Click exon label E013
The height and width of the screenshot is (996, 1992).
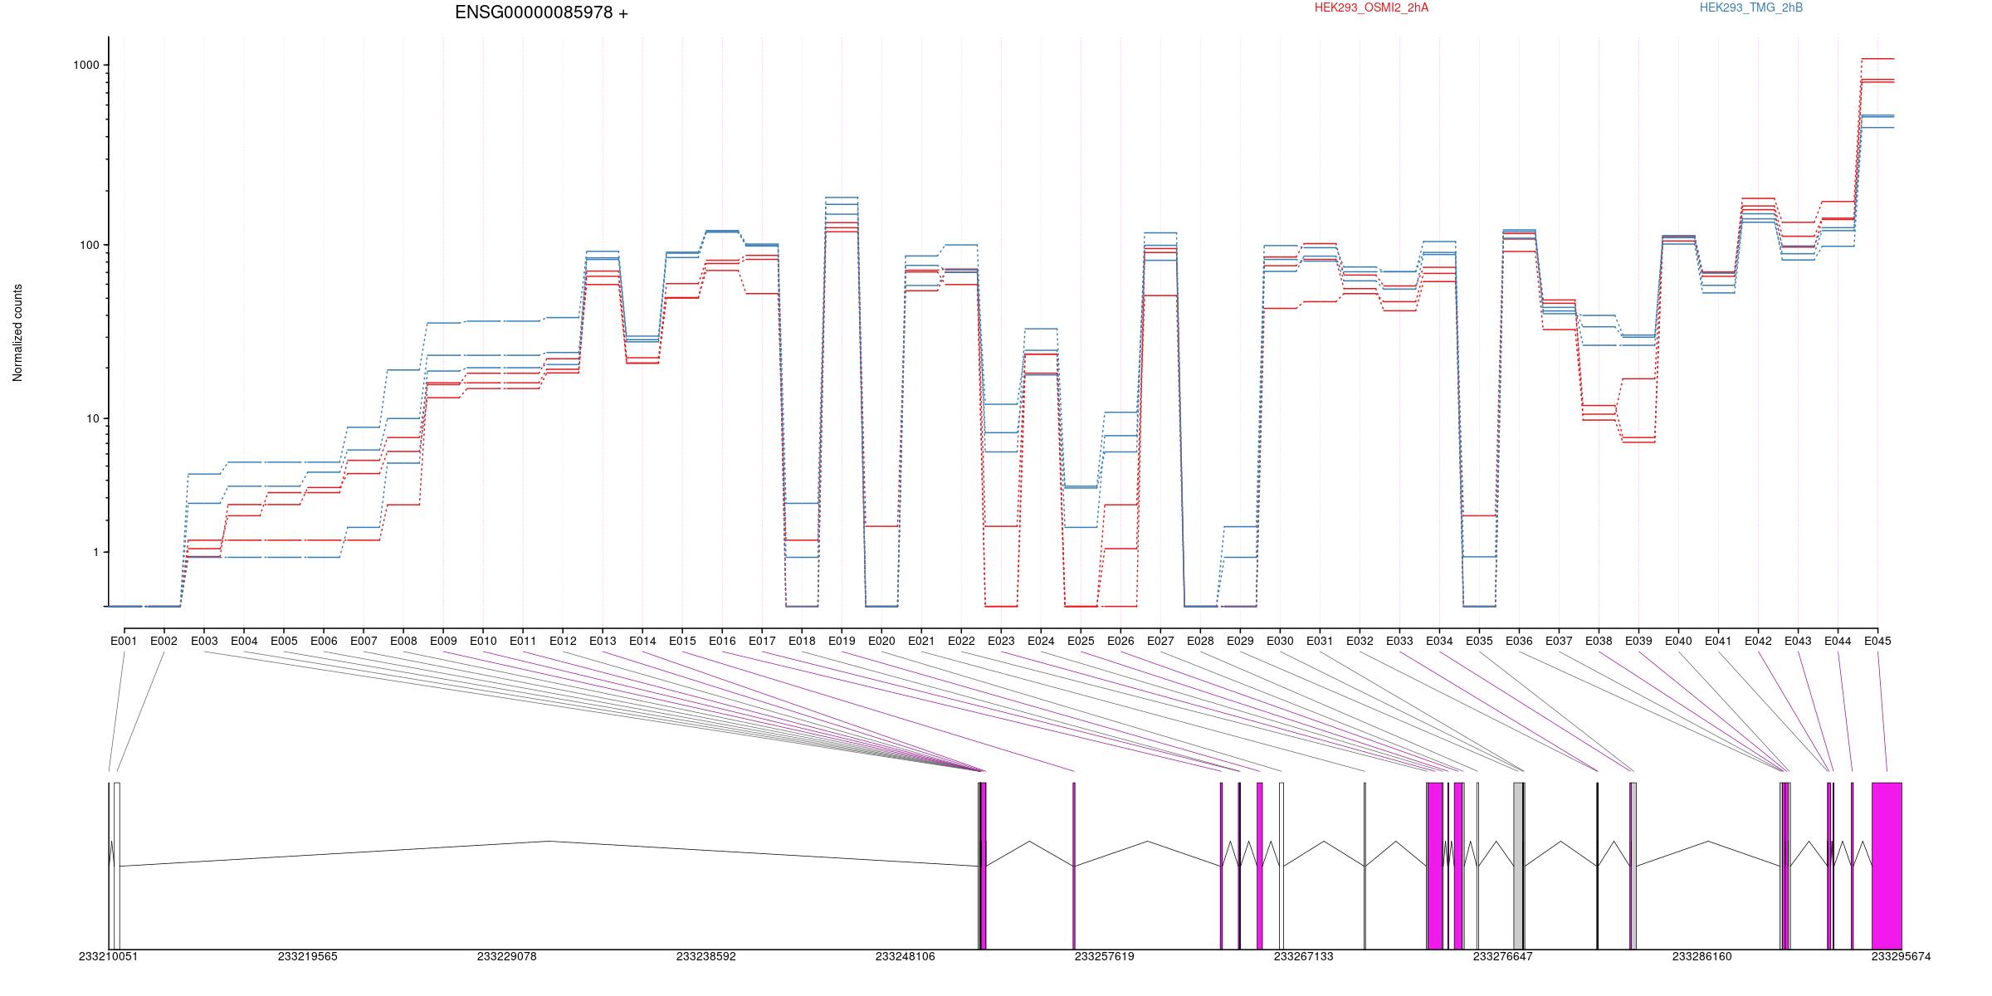[603, 641]
